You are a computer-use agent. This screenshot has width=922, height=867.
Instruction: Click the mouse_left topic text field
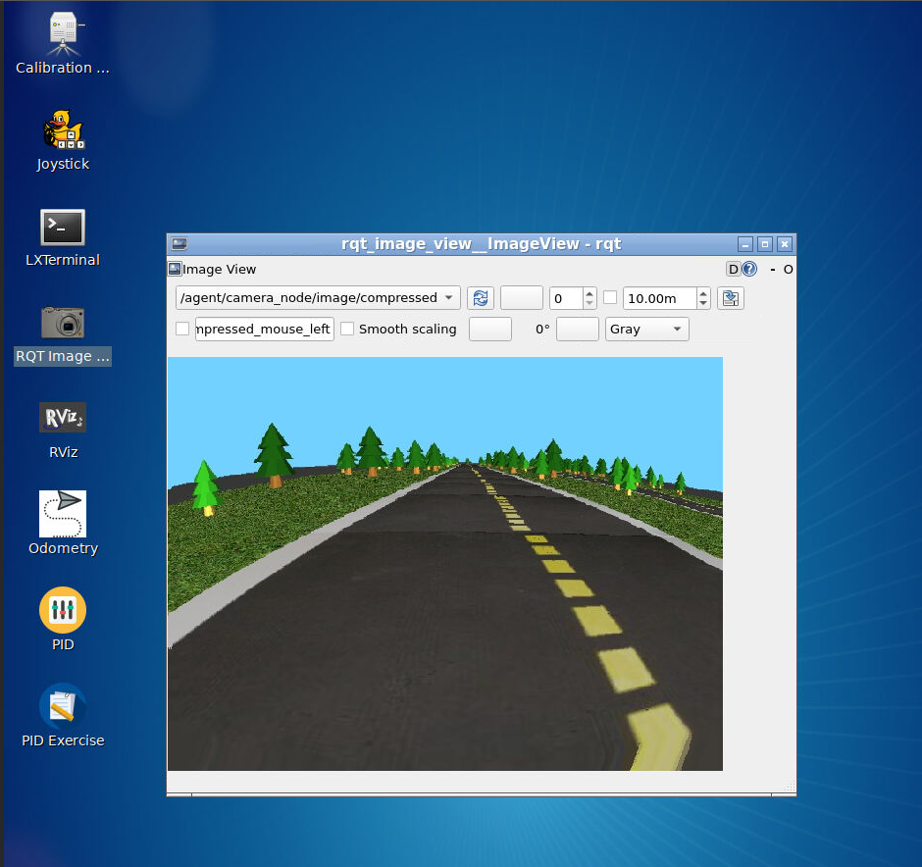pos(264,330)
